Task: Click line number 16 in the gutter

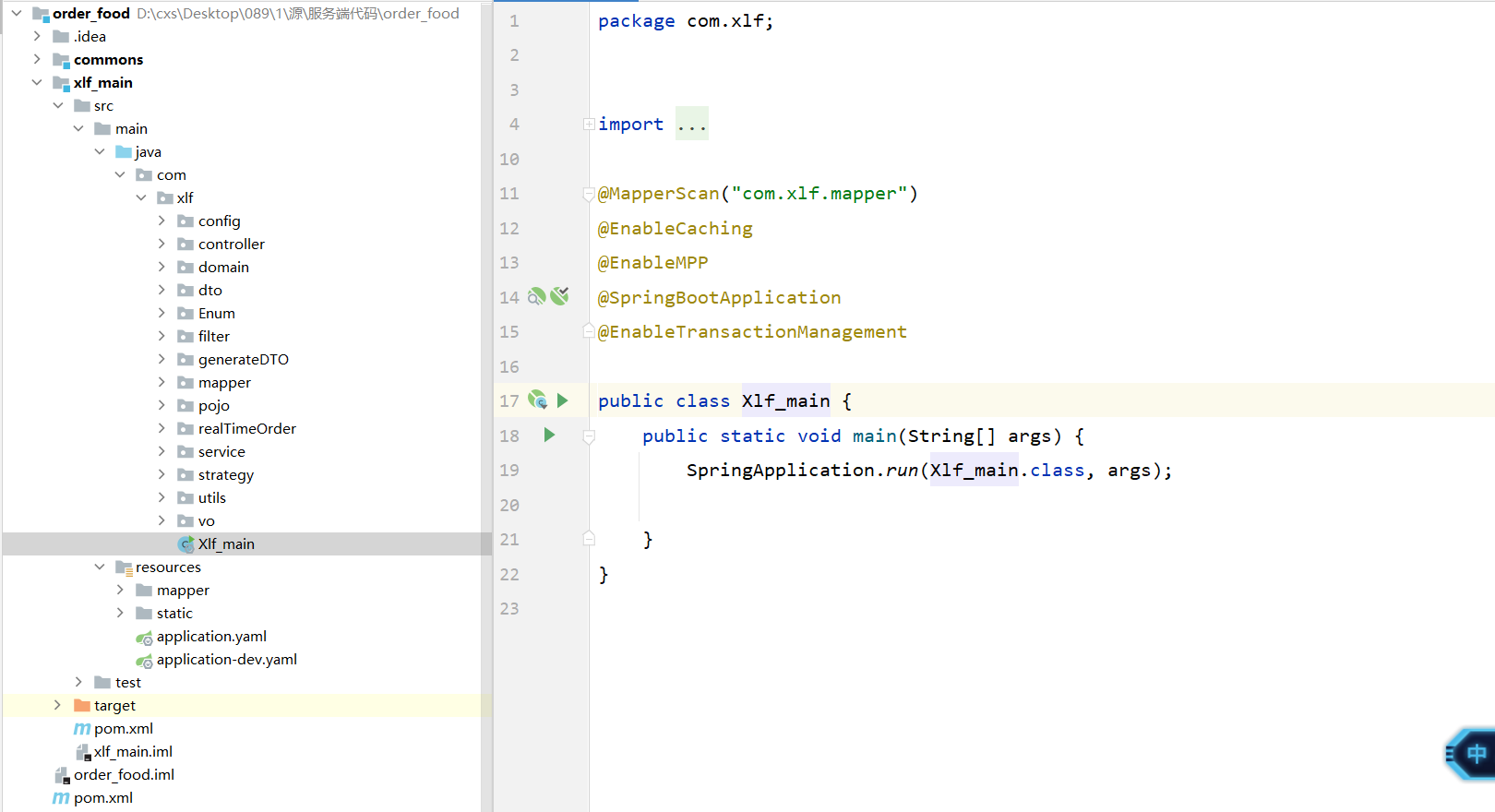Action: (x=509, y=366)
